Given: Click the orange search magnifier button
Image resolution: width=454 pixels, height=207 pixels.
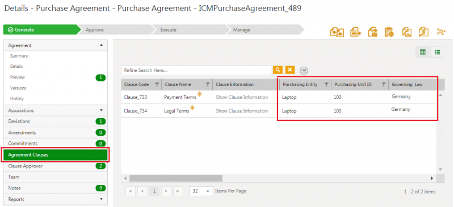Looking at the screenshot, I should pyautogui.click(x=278, y=70).
